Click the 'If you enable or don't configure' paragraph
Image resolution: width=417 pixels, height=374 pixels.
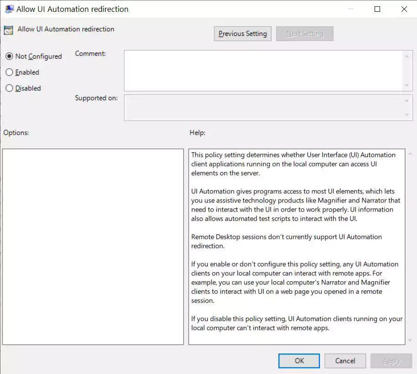click(295, 283)
